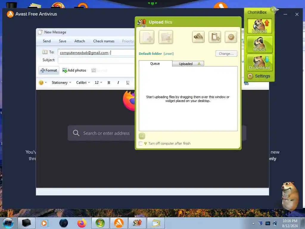Click the Upload files title bar icon

[x=142, y=22]
